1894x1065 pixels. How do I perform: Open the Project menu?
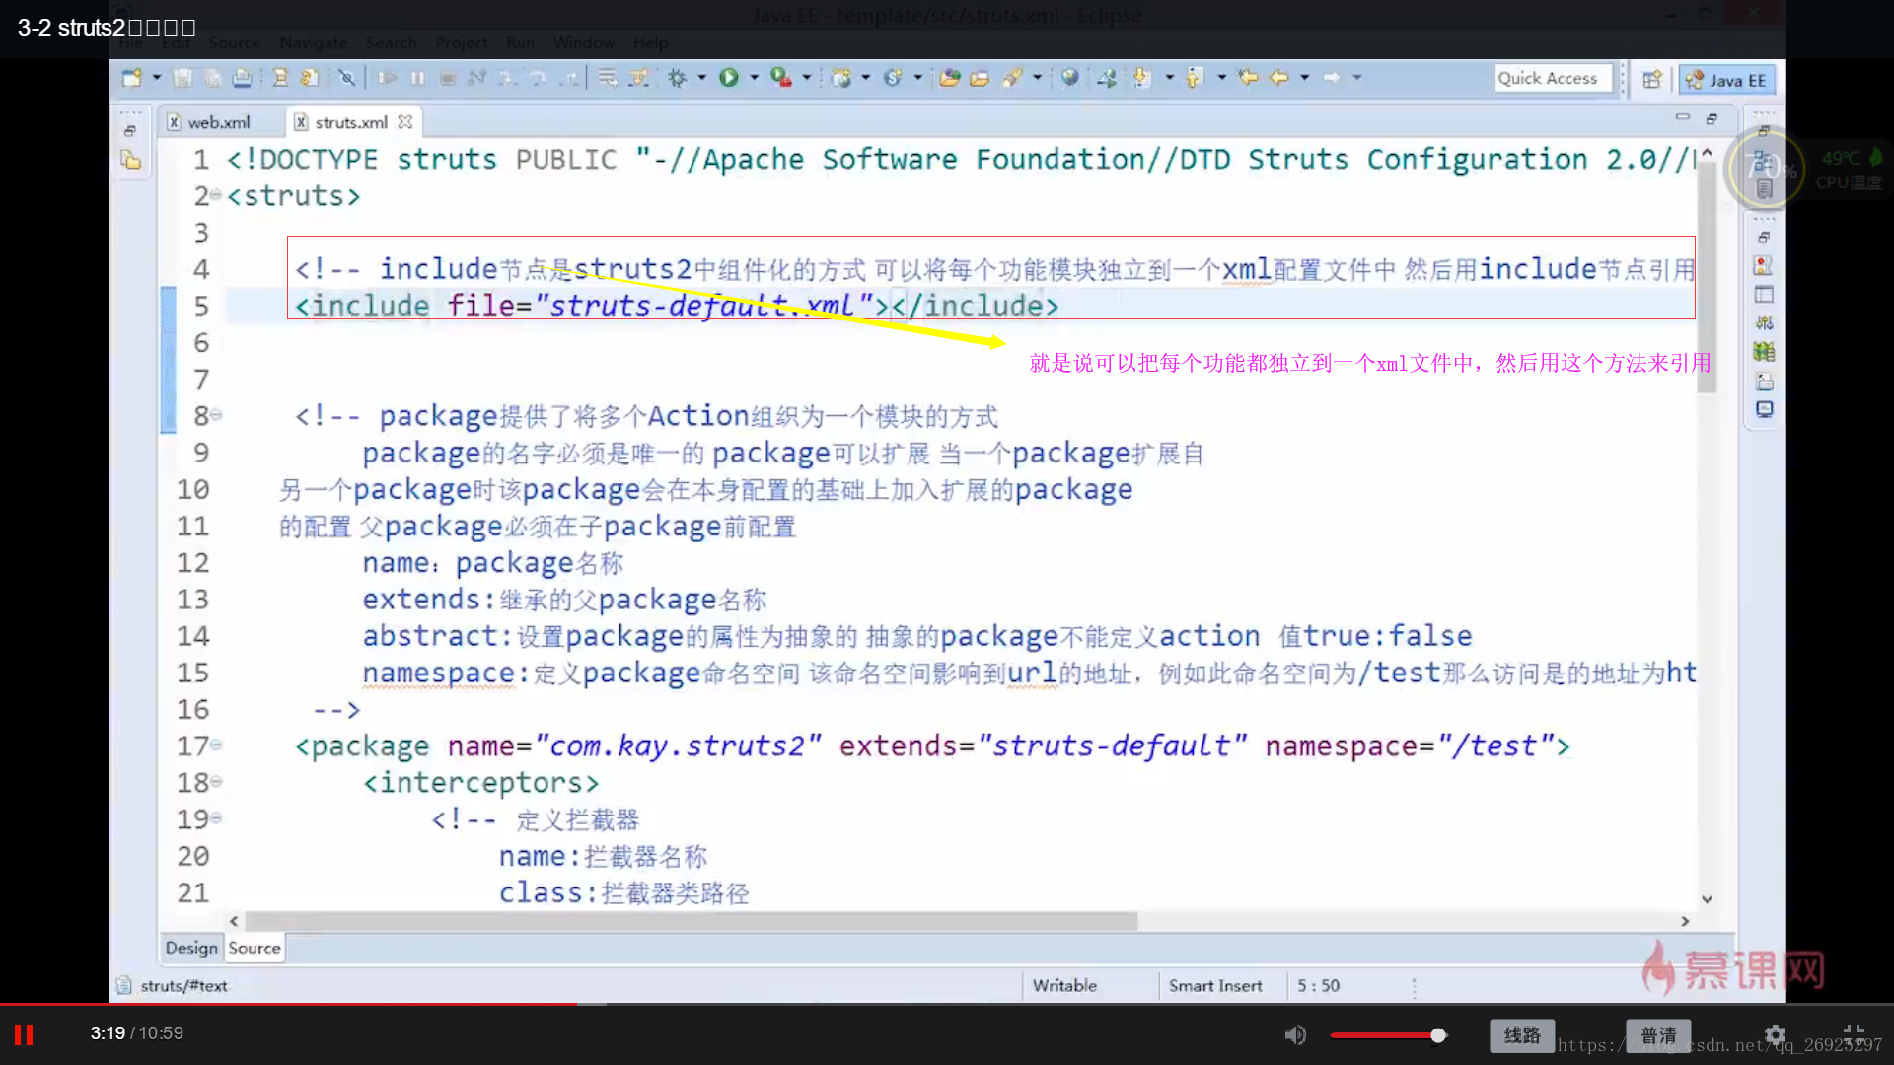coord(461,42)
